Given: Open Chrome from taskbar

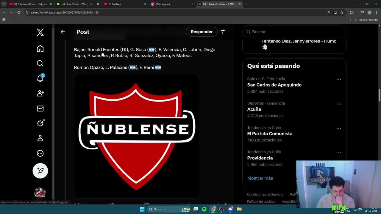Looking at the screenshot, I should click(x=213, y=209).
